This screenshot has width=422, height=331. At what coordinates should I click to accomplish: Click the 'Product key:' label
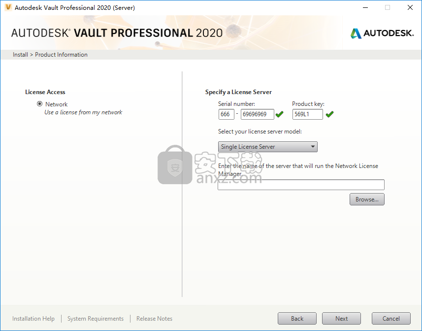pos(308,104)
